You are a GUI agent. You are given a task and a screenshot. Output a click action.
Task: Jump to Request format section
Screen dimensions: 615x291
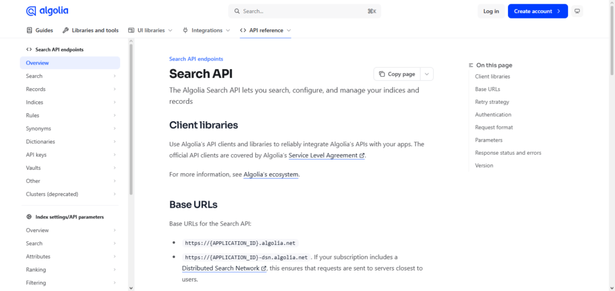494,127
